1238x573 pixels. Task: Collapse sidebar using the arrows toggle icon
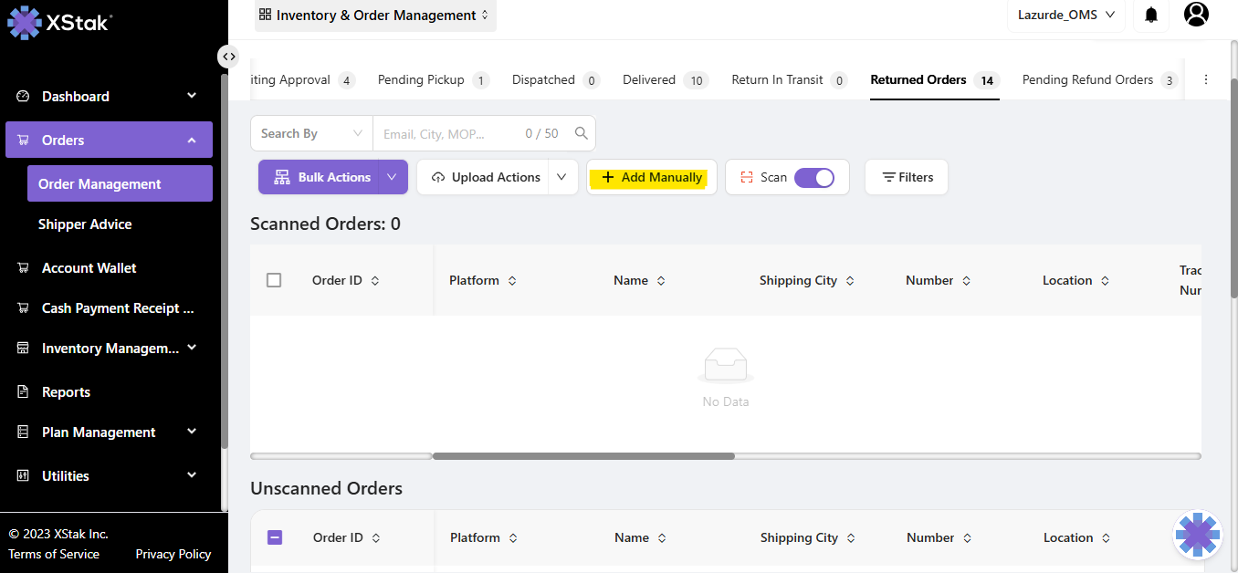pyautogui.click(x=228, y=57)
